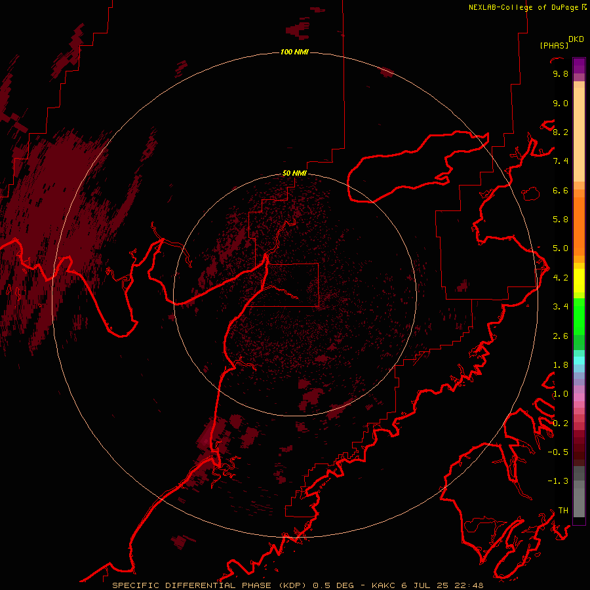Click the 2.6 value on the color scale
Screen dimensions: 590x590
[560, 336]
